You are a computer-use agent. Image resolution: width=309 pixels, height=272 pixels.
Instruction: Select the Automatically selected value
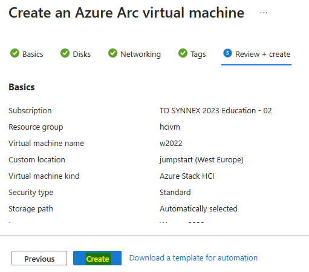[198, 209]
